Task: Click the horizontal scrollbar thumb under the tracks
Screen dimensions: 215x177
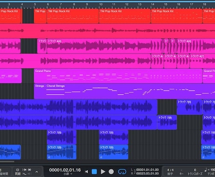Action: click(7, 162)
